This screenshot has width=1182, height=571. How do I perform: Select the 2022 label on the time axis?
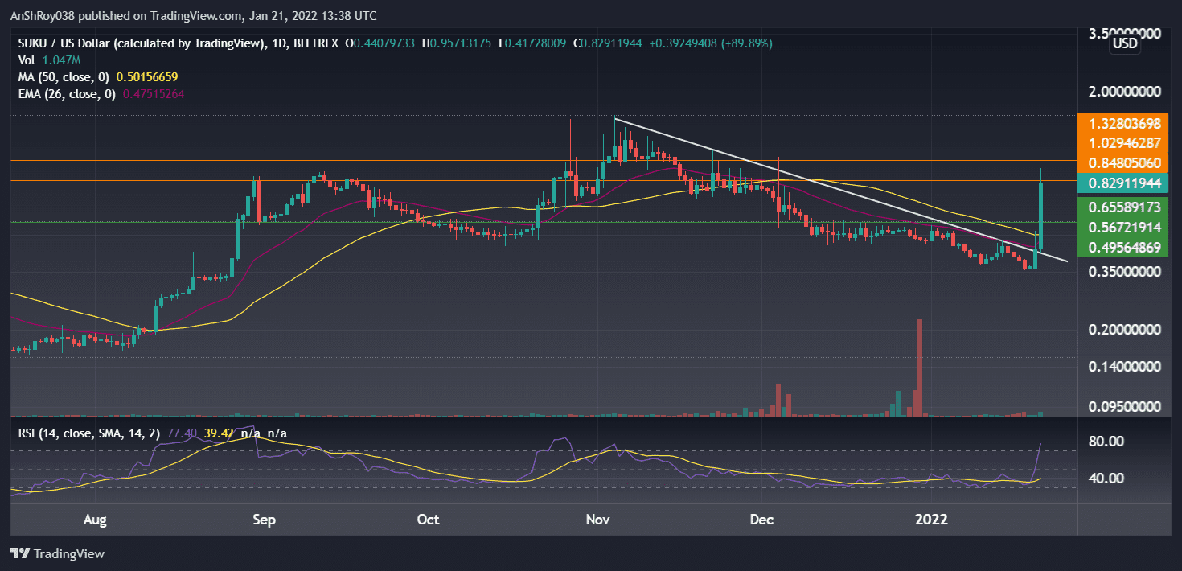pos(932,520)
